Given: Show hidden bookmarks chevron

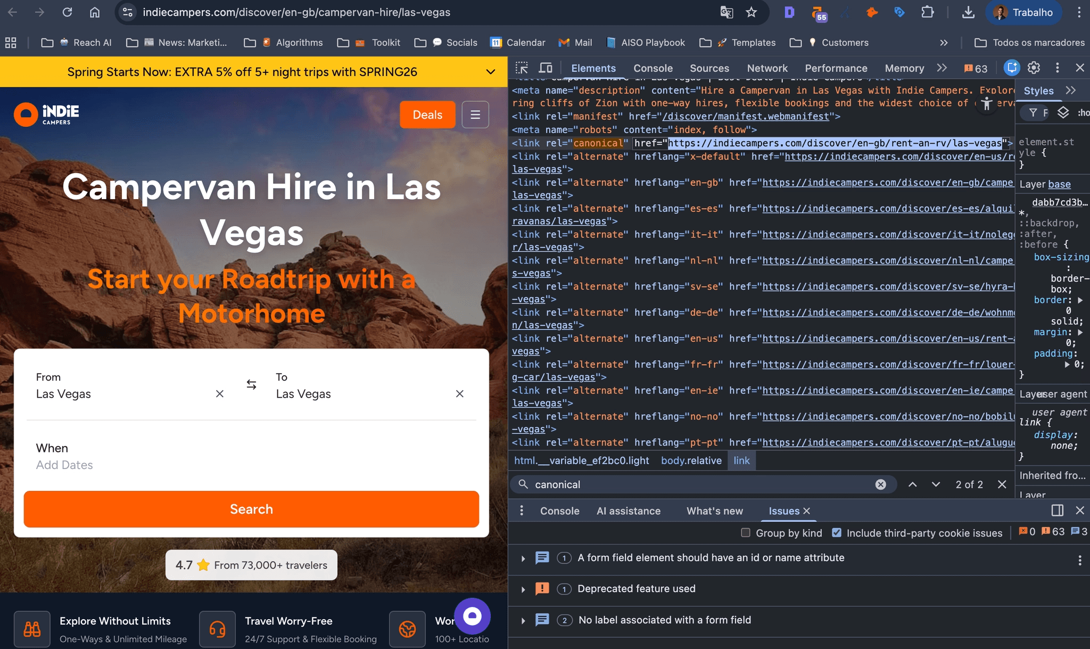Looking at the screenshot, I should [x=944, y=43].
